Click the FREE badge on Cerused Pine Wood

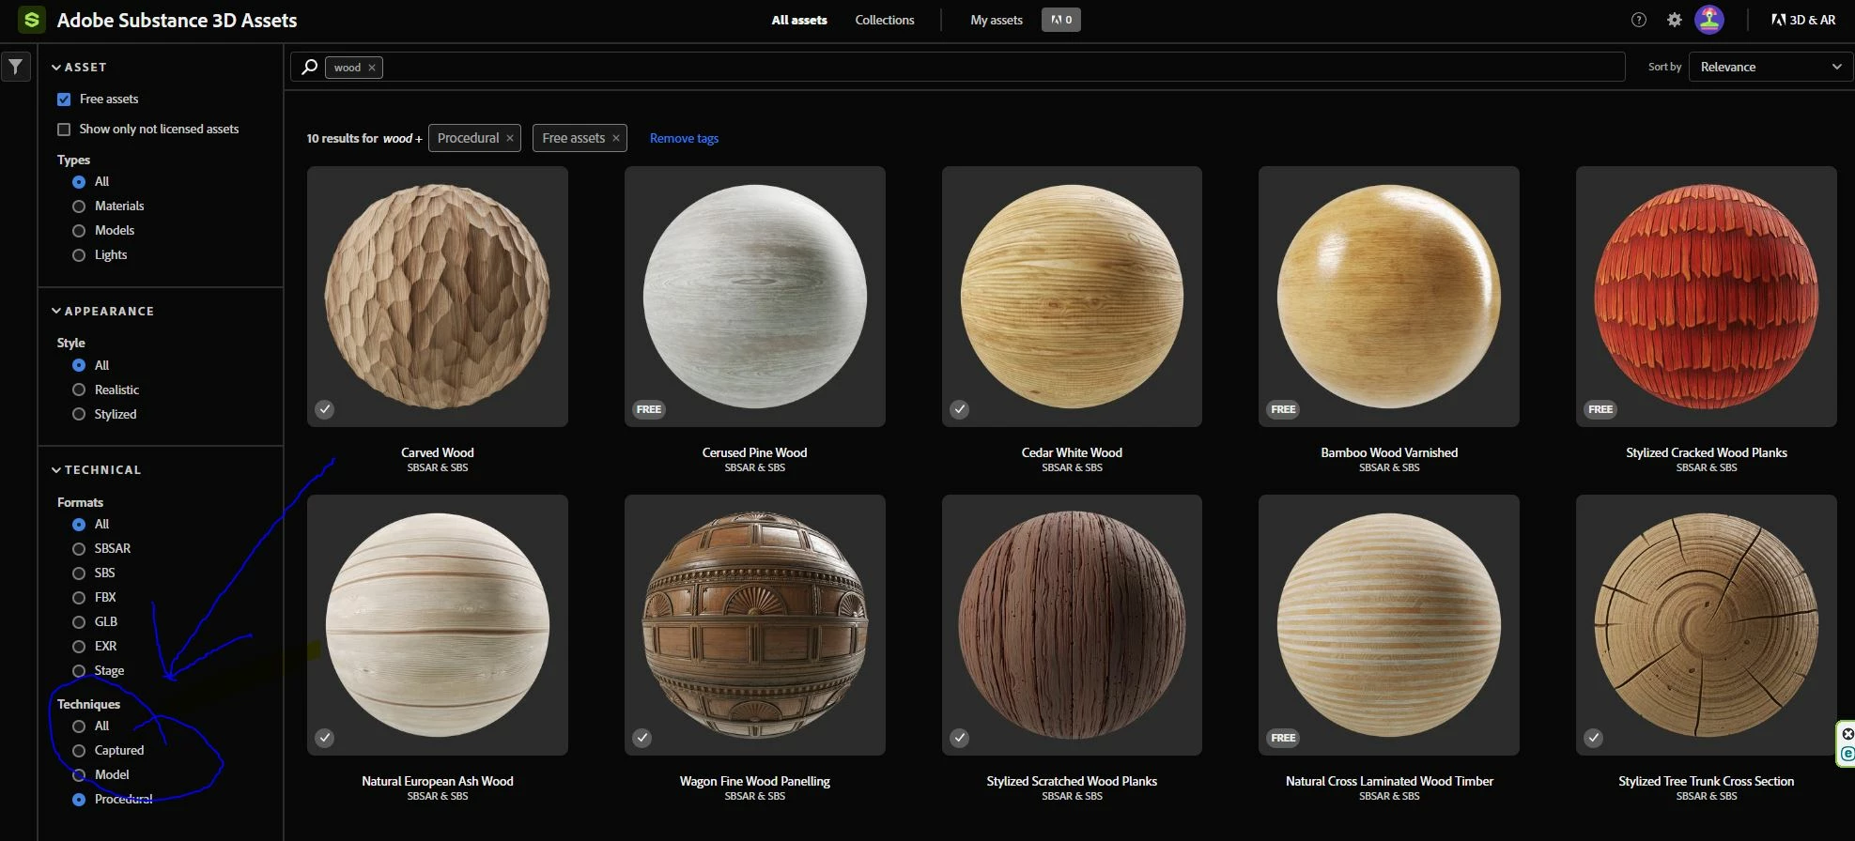point(649,409)
